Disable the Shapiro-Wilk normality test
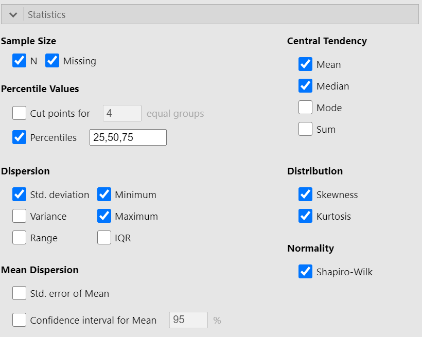The height and width of the screenshot is (337, 422). click(x=306, y=272)
